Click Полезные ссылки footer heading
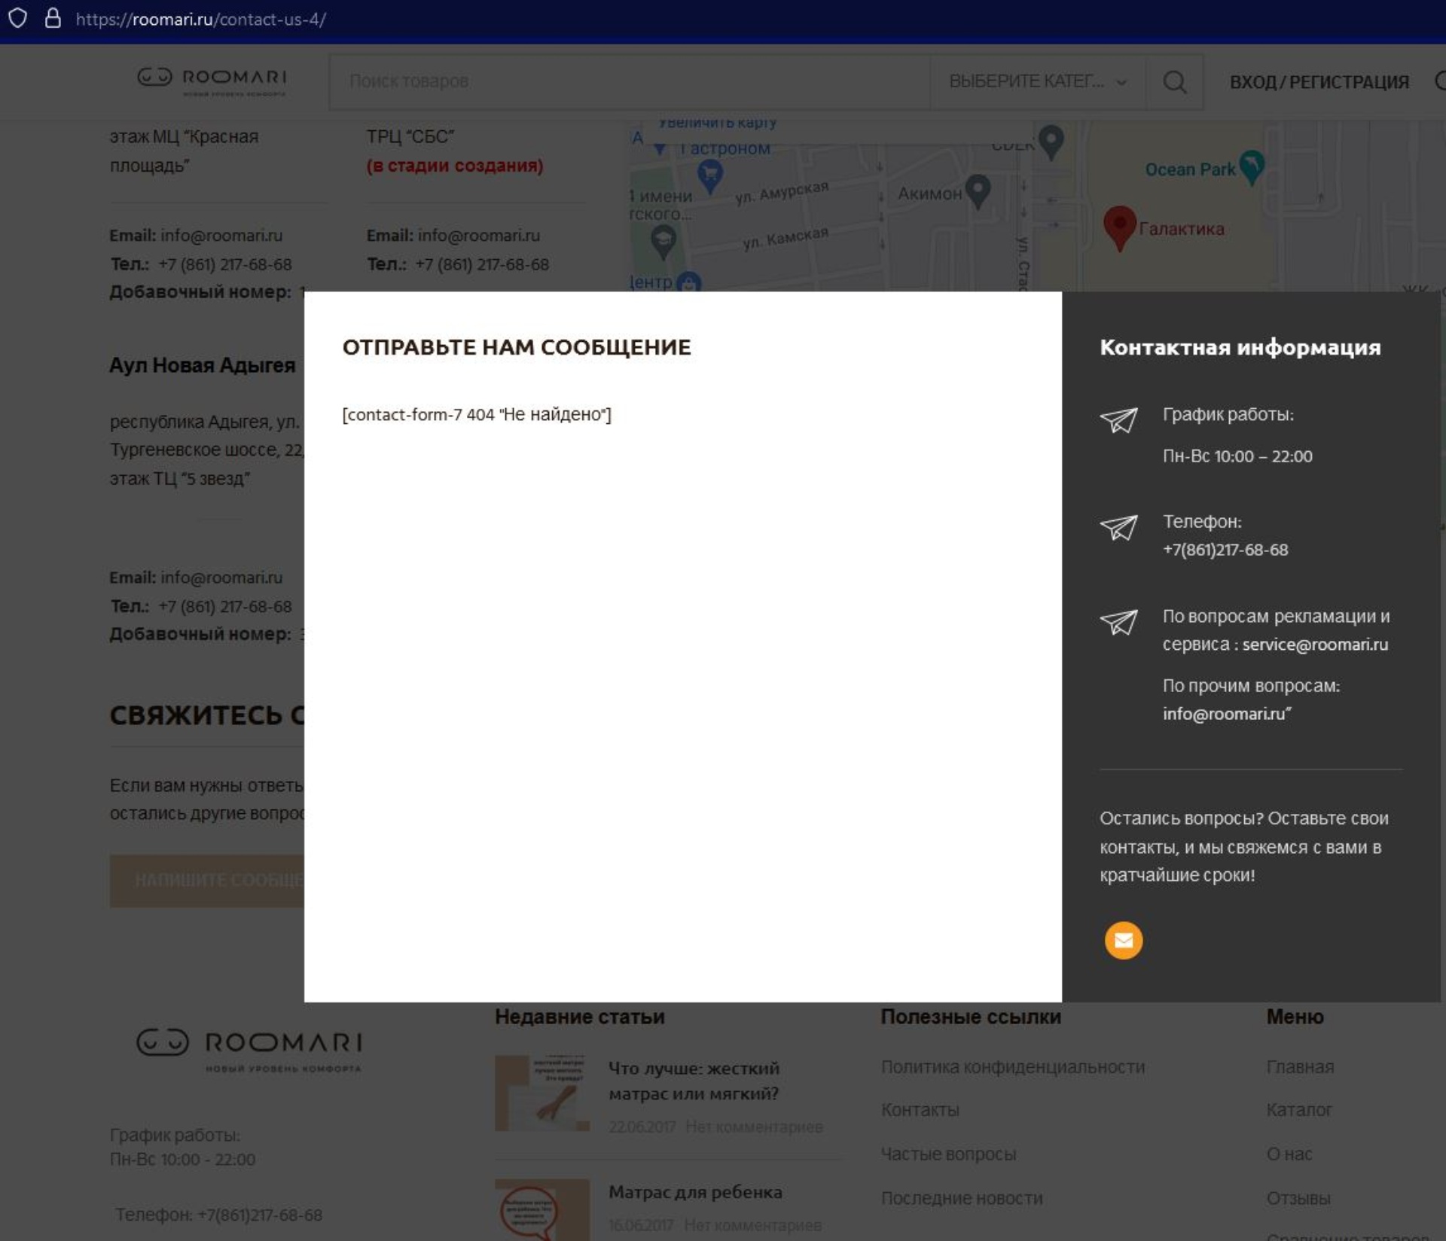The width and height of the screenshot is (1446, 1241). click(x=971, y=1017)
